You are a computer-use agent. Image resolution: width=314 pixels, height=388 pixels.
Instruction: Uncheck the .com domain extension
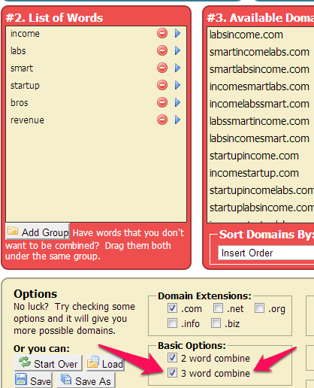pyautogui.click(x=172, y=308)
